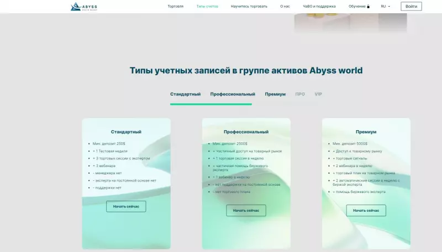Click '- менеджера нет' list item
The height and width of the screenshot is (252, 442).
pos(107,173)
